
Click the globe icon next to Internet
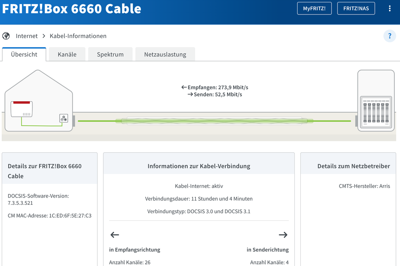tap(6, 36)
